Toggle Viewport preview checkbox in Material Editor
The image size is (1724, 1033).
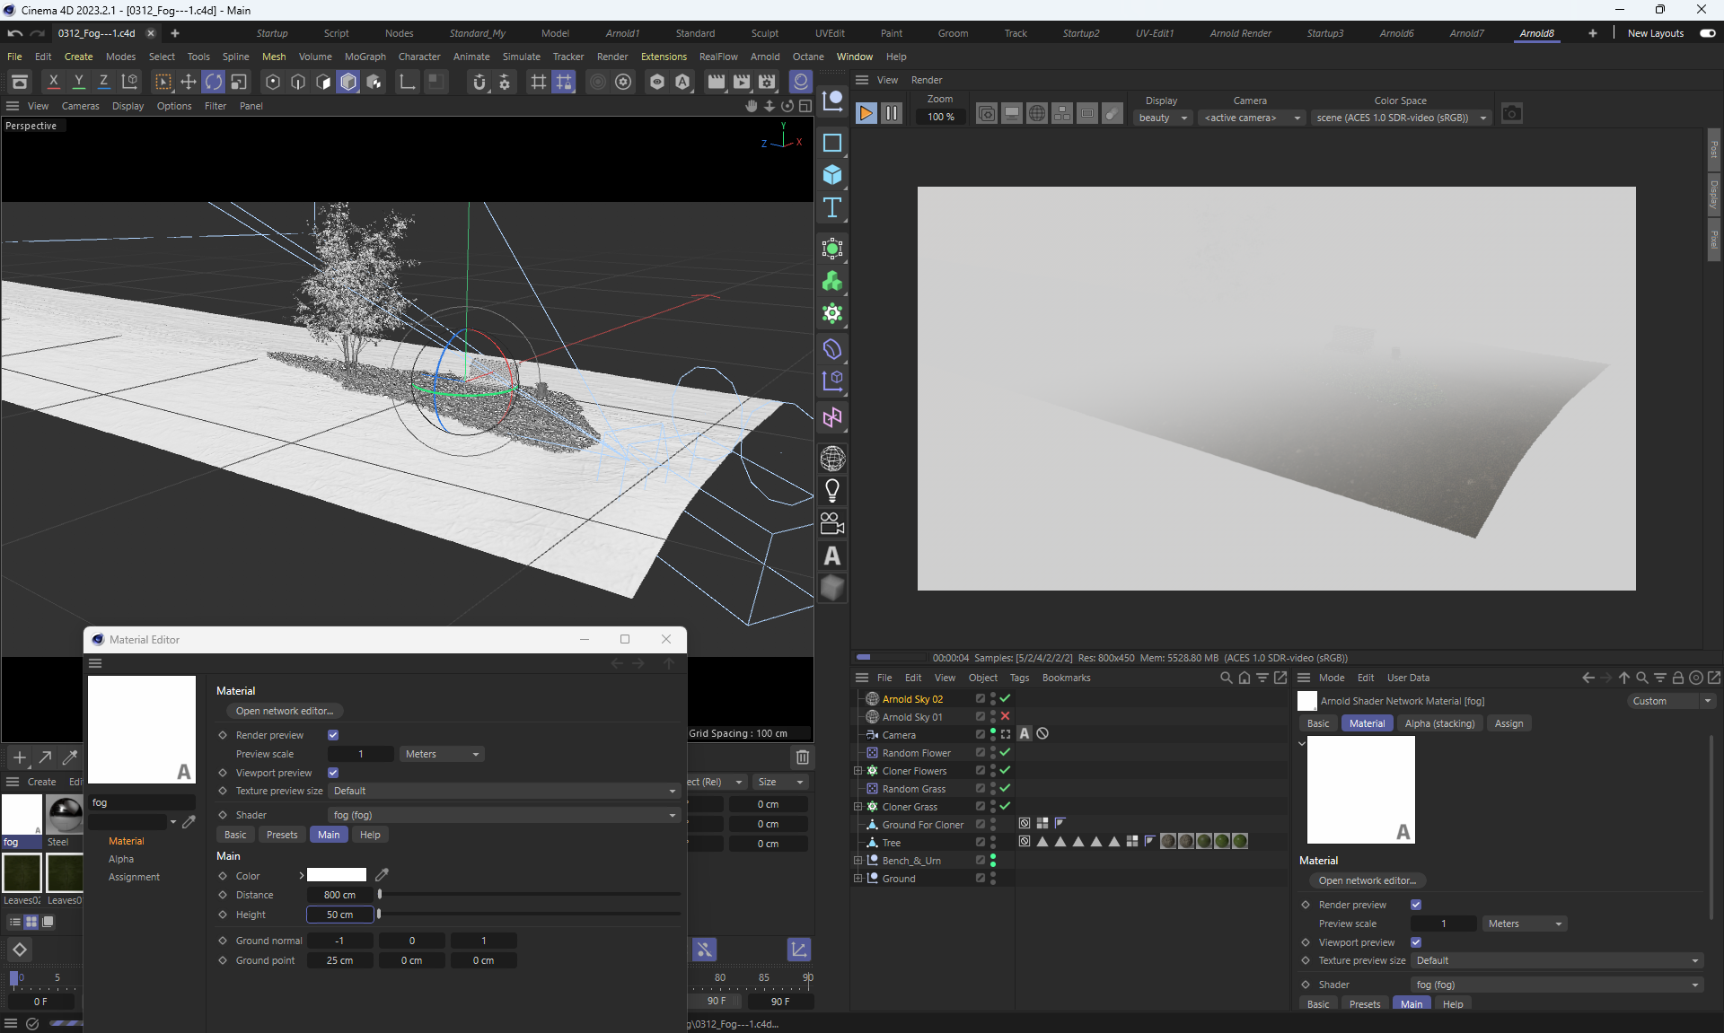(x=333, y=773)
